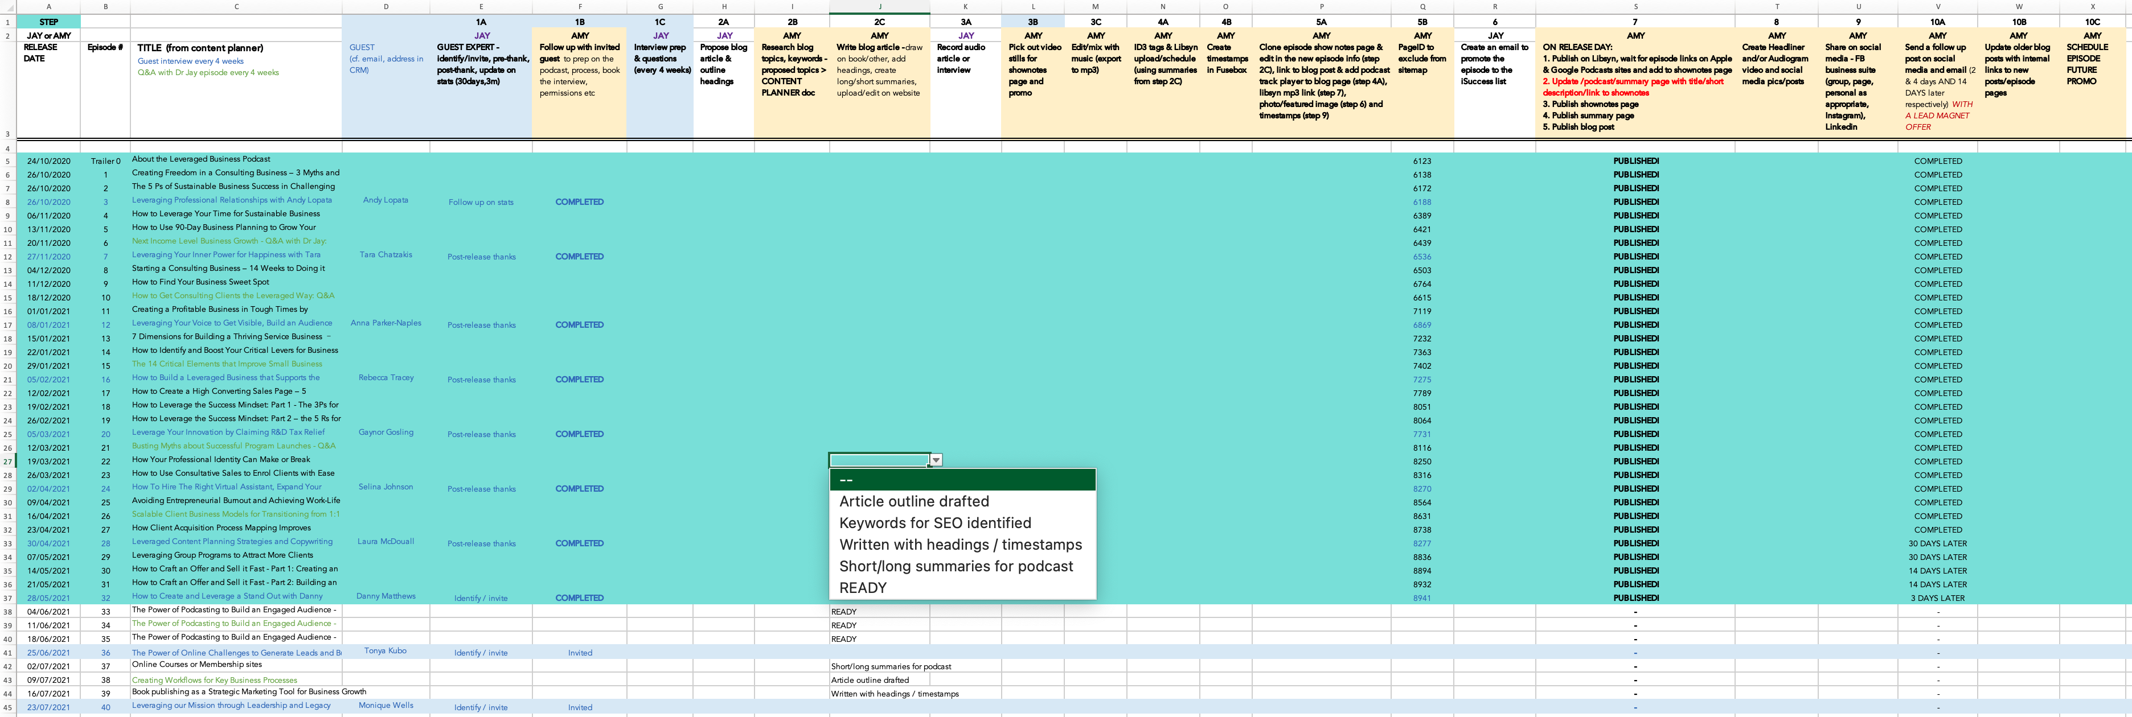Screen dimensions: 2132x717
Task: Select guest cell 'Rebecca Tracey'
Action: click(x=386, y=378)
